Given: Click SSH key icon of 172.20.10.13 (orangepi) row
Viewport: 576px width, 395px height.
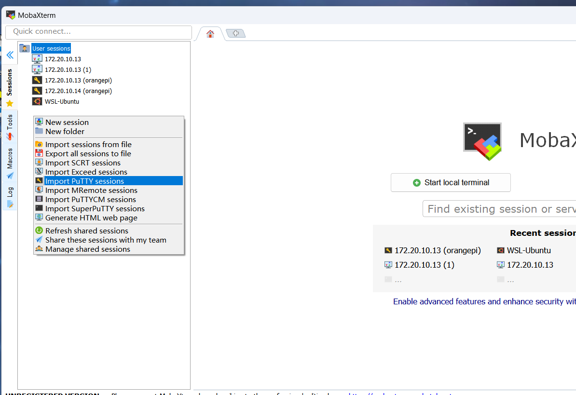Looking at the screenshot, I should [37, 80].
